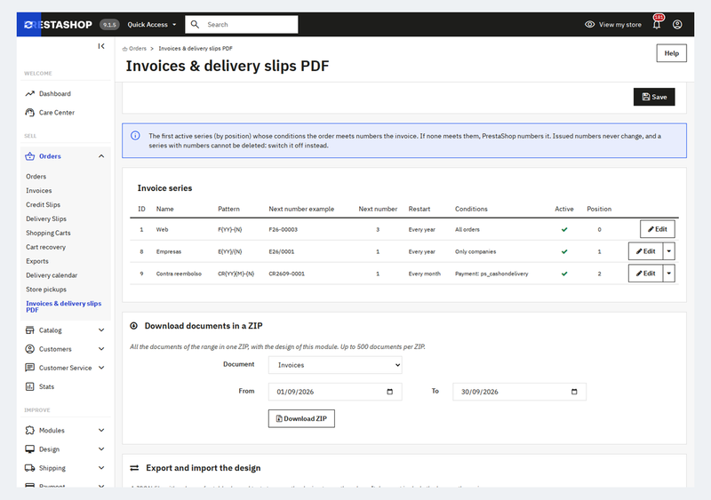The image size is (711, 500).
Task: Open the From date calendar picker icon
Action: pos(390,392)
